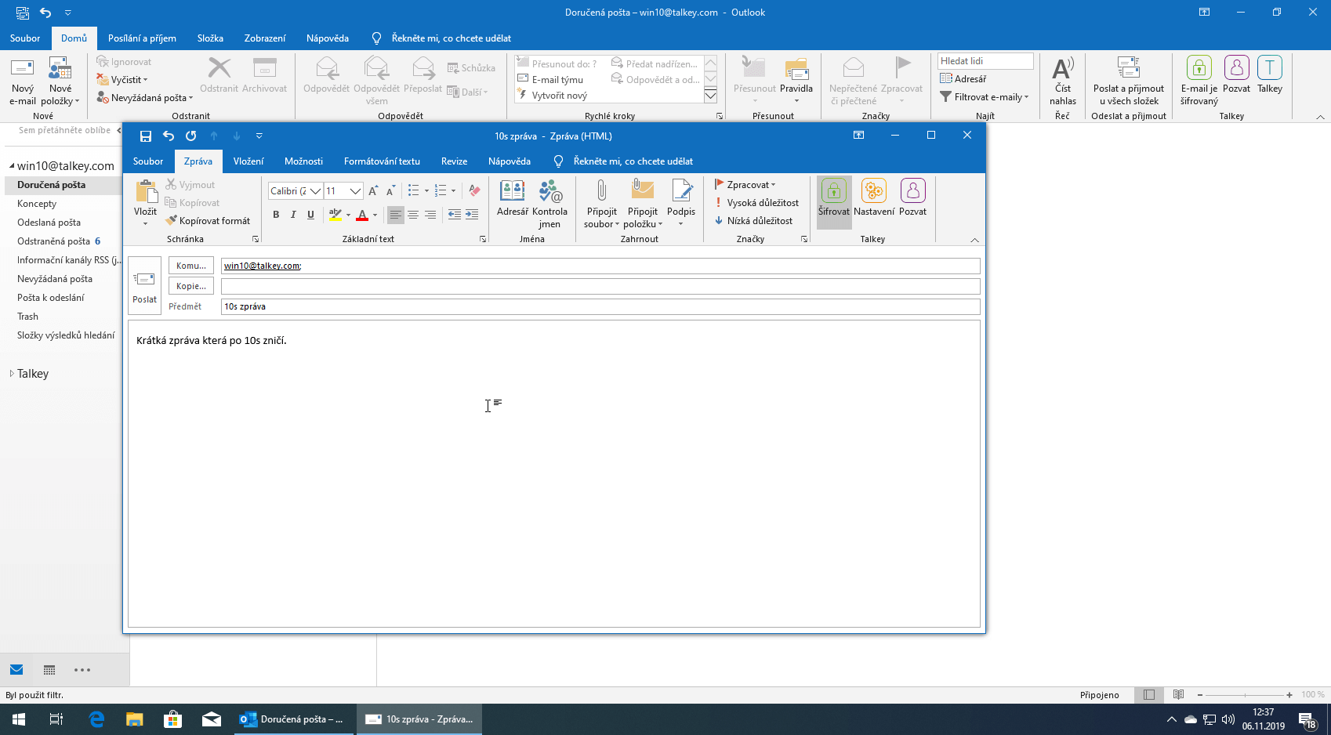Open calendar view icon in navigation bar
1331x735 pixels.
coord(49,670)
